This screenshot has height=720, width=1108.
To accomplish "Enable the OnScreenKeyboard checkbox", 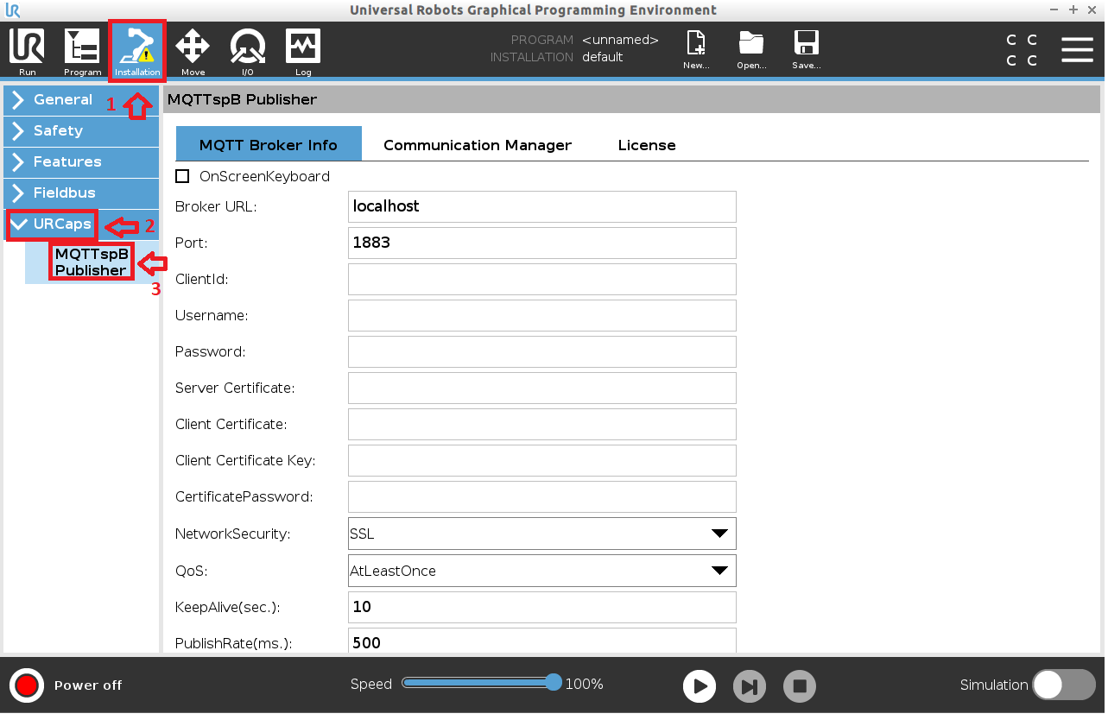I will (x=182, y=176).
